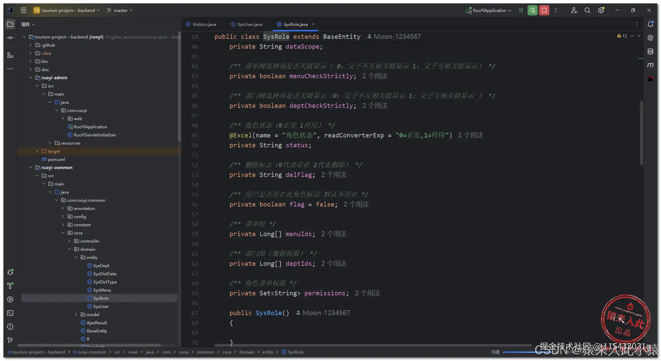Viewport: 661px width, 361px height.
Task: Open RuoYiServletInitializer in the tree
Action: (92, 135)
